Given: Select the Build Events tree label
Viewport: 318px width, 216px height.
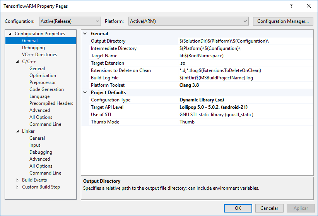Looking at the screenshot, I should [x=34, y=180].
